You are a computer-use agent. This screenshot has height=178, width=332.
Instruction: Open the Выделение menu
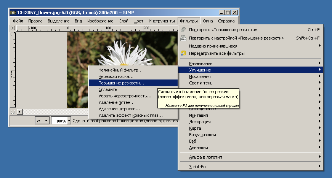[58, 21]
